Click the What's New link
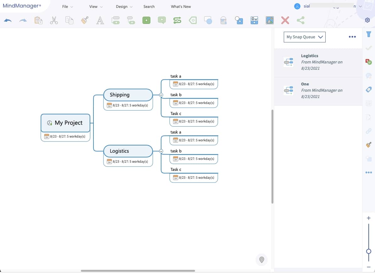This screenshot has width=375, height=273. [181, 7]
